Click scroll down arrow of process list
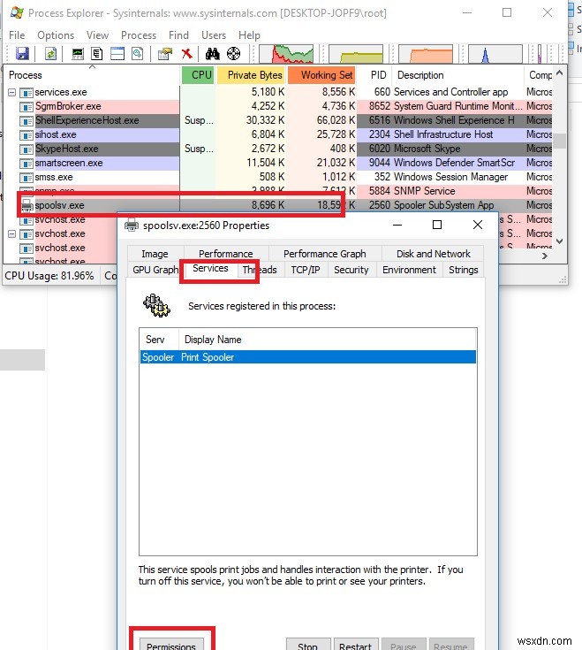The image size is (582, 650). click(x=560, y=241)
